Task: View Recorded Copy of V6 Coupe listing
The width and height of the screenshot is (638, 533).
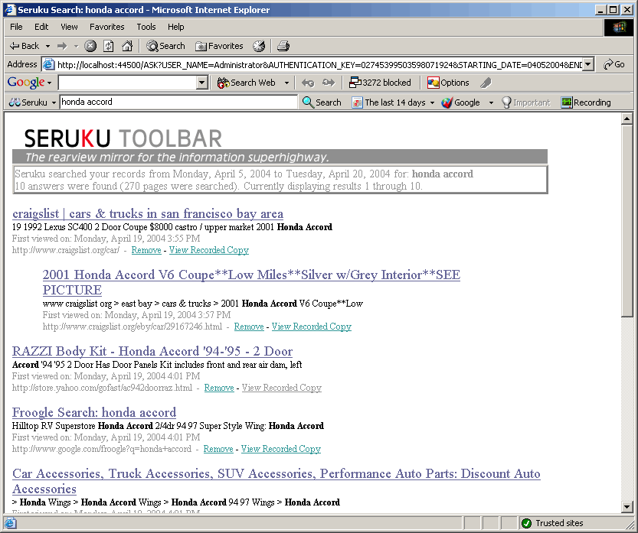Action: click(312, 327)
